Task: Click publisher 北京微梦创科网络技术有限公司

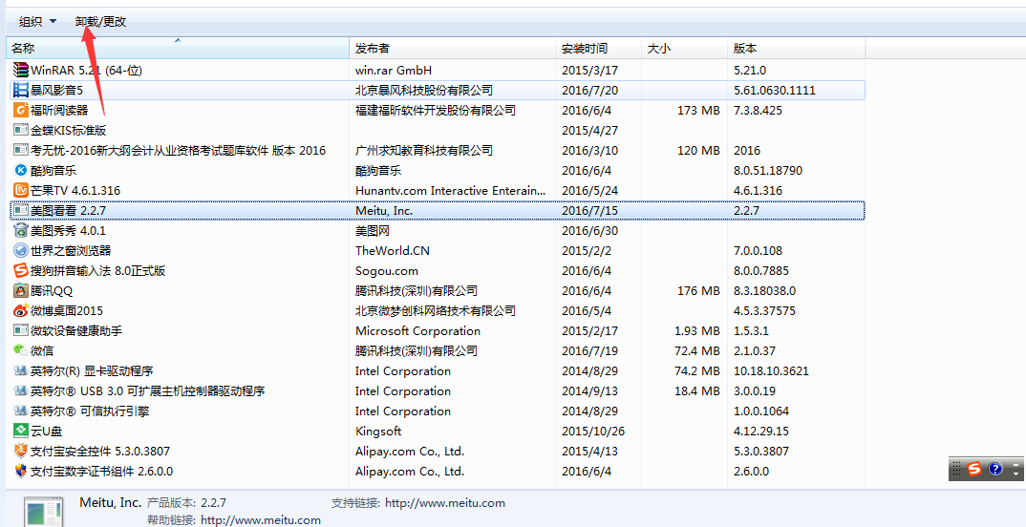Action: 435,310
